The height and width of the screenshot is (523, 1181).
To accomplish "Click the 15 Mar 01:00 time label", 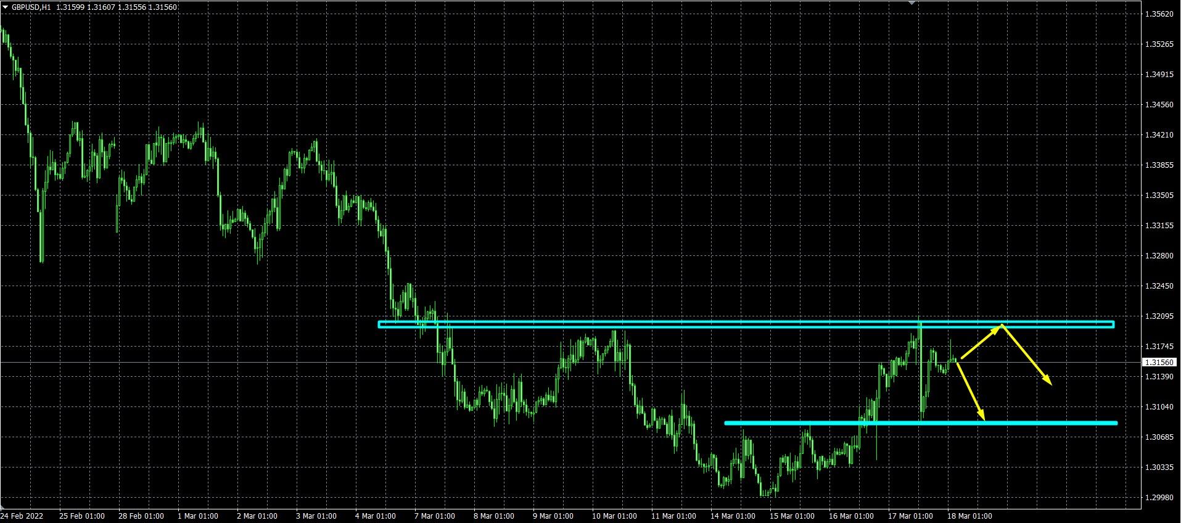I will (792, 516).
